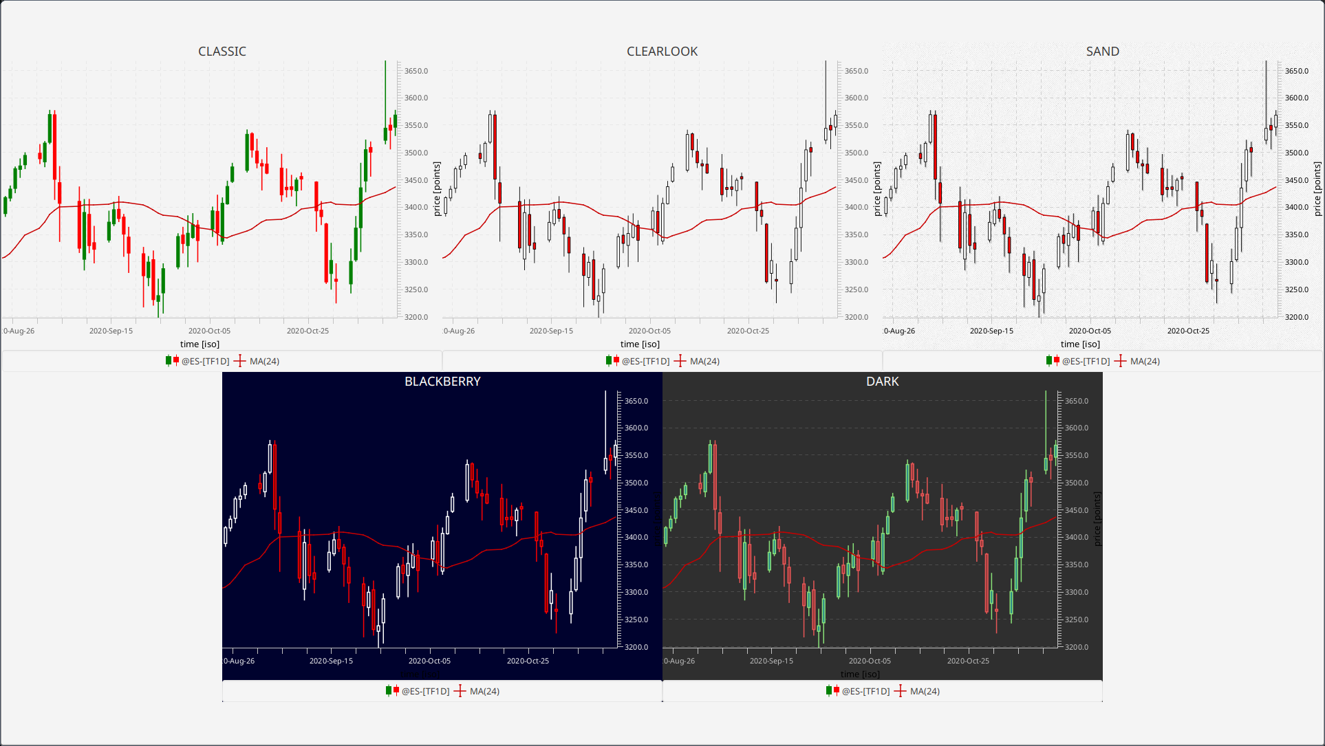The height and width of the screenshot is (746, 1325).
Task: Toggle the @ES-[TF1D] series label in DARK legend
Action: 865,692
